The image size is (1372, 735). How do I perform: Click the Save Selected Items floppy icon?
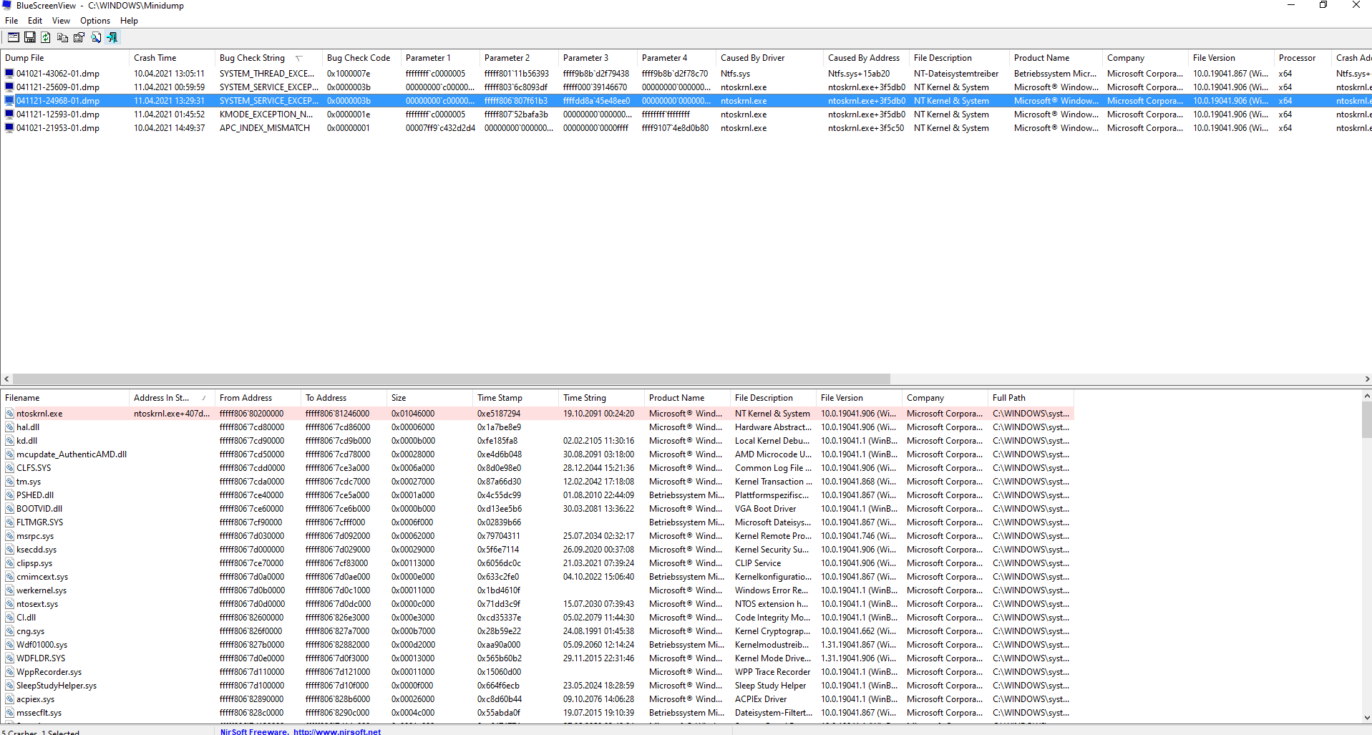(30, 37)
